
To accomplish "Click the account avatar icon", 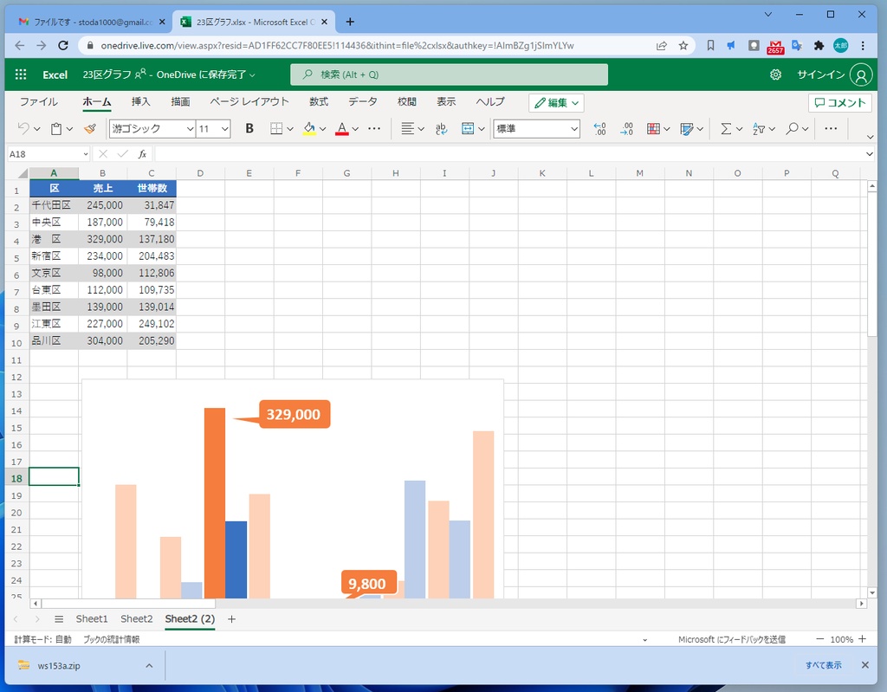I will tap(861, 74).
